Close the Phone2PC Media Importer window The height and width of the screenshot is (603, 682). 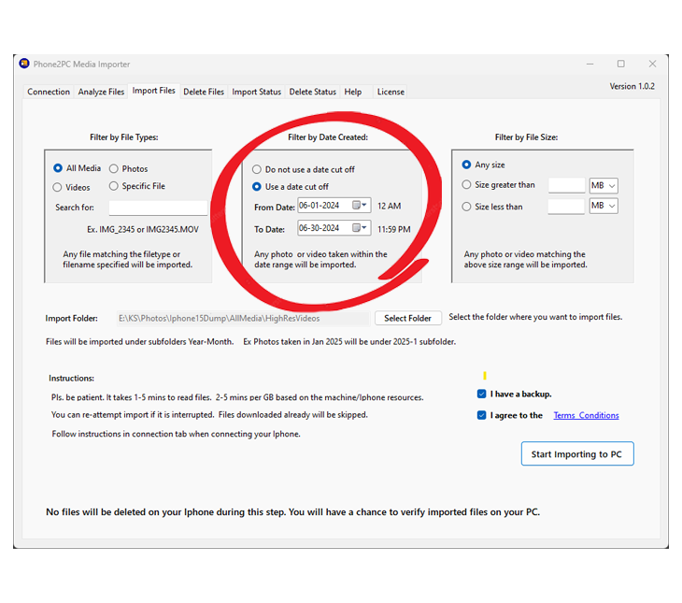[x=652, y=64]
